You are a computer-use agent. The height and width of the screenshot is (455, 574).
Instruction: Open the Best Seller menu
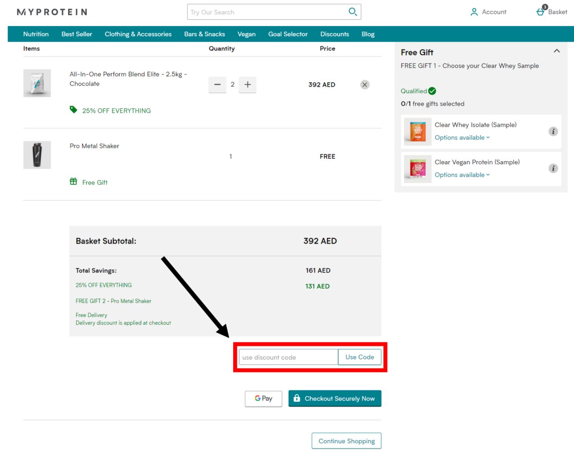tap(77, 34)
